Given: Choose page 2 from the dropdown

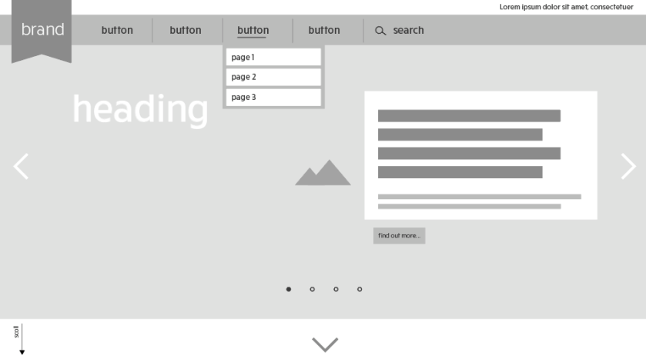Looking at the screenshot, I should (x=273, y=78).
